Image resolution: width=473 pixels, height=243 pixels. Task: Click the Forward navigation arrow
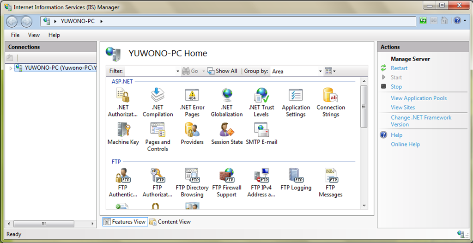26,21
